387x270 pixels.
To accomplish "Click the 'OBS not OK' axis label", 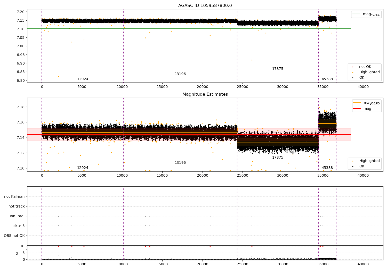I will (14, 236).
